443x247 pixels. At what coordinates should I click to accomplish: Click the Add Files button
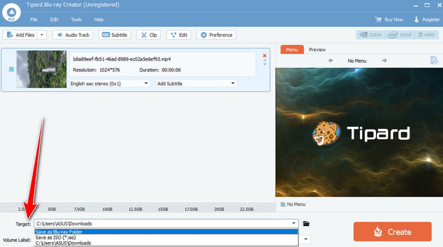[20, 35]
